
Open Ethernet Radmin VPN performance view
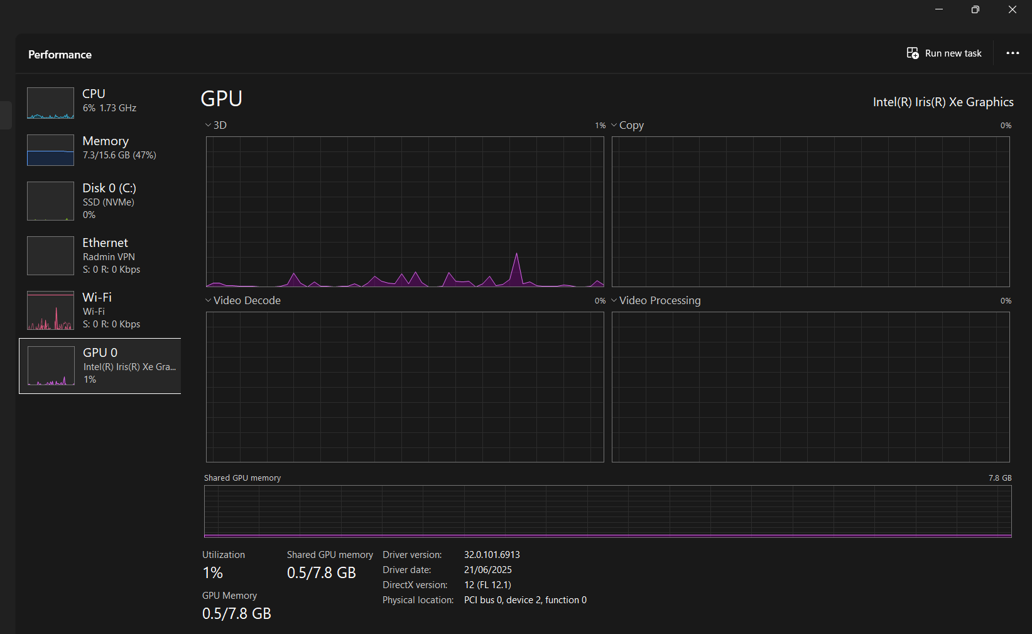pyautogui.click(x=100, y=256)
